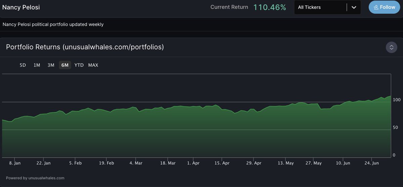
Task: Select the 5D time range
Action: [23, 65]
